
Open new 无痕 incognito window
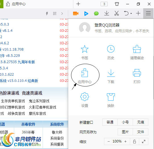pyautogui.click(x=141, y=122)
